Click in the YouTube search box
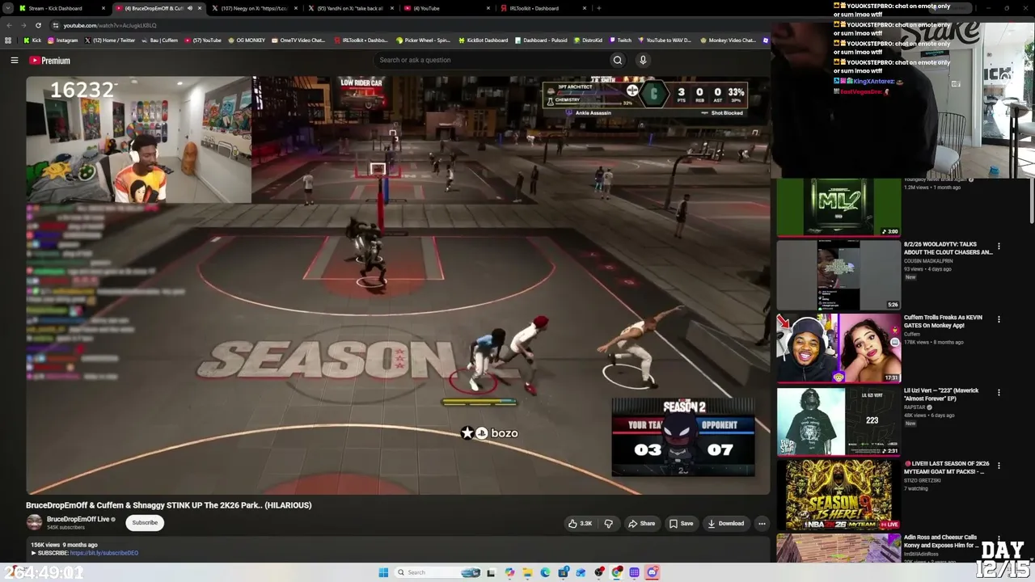The width and height of the screenshot is (1035, 582). click(x=490, y=60)
